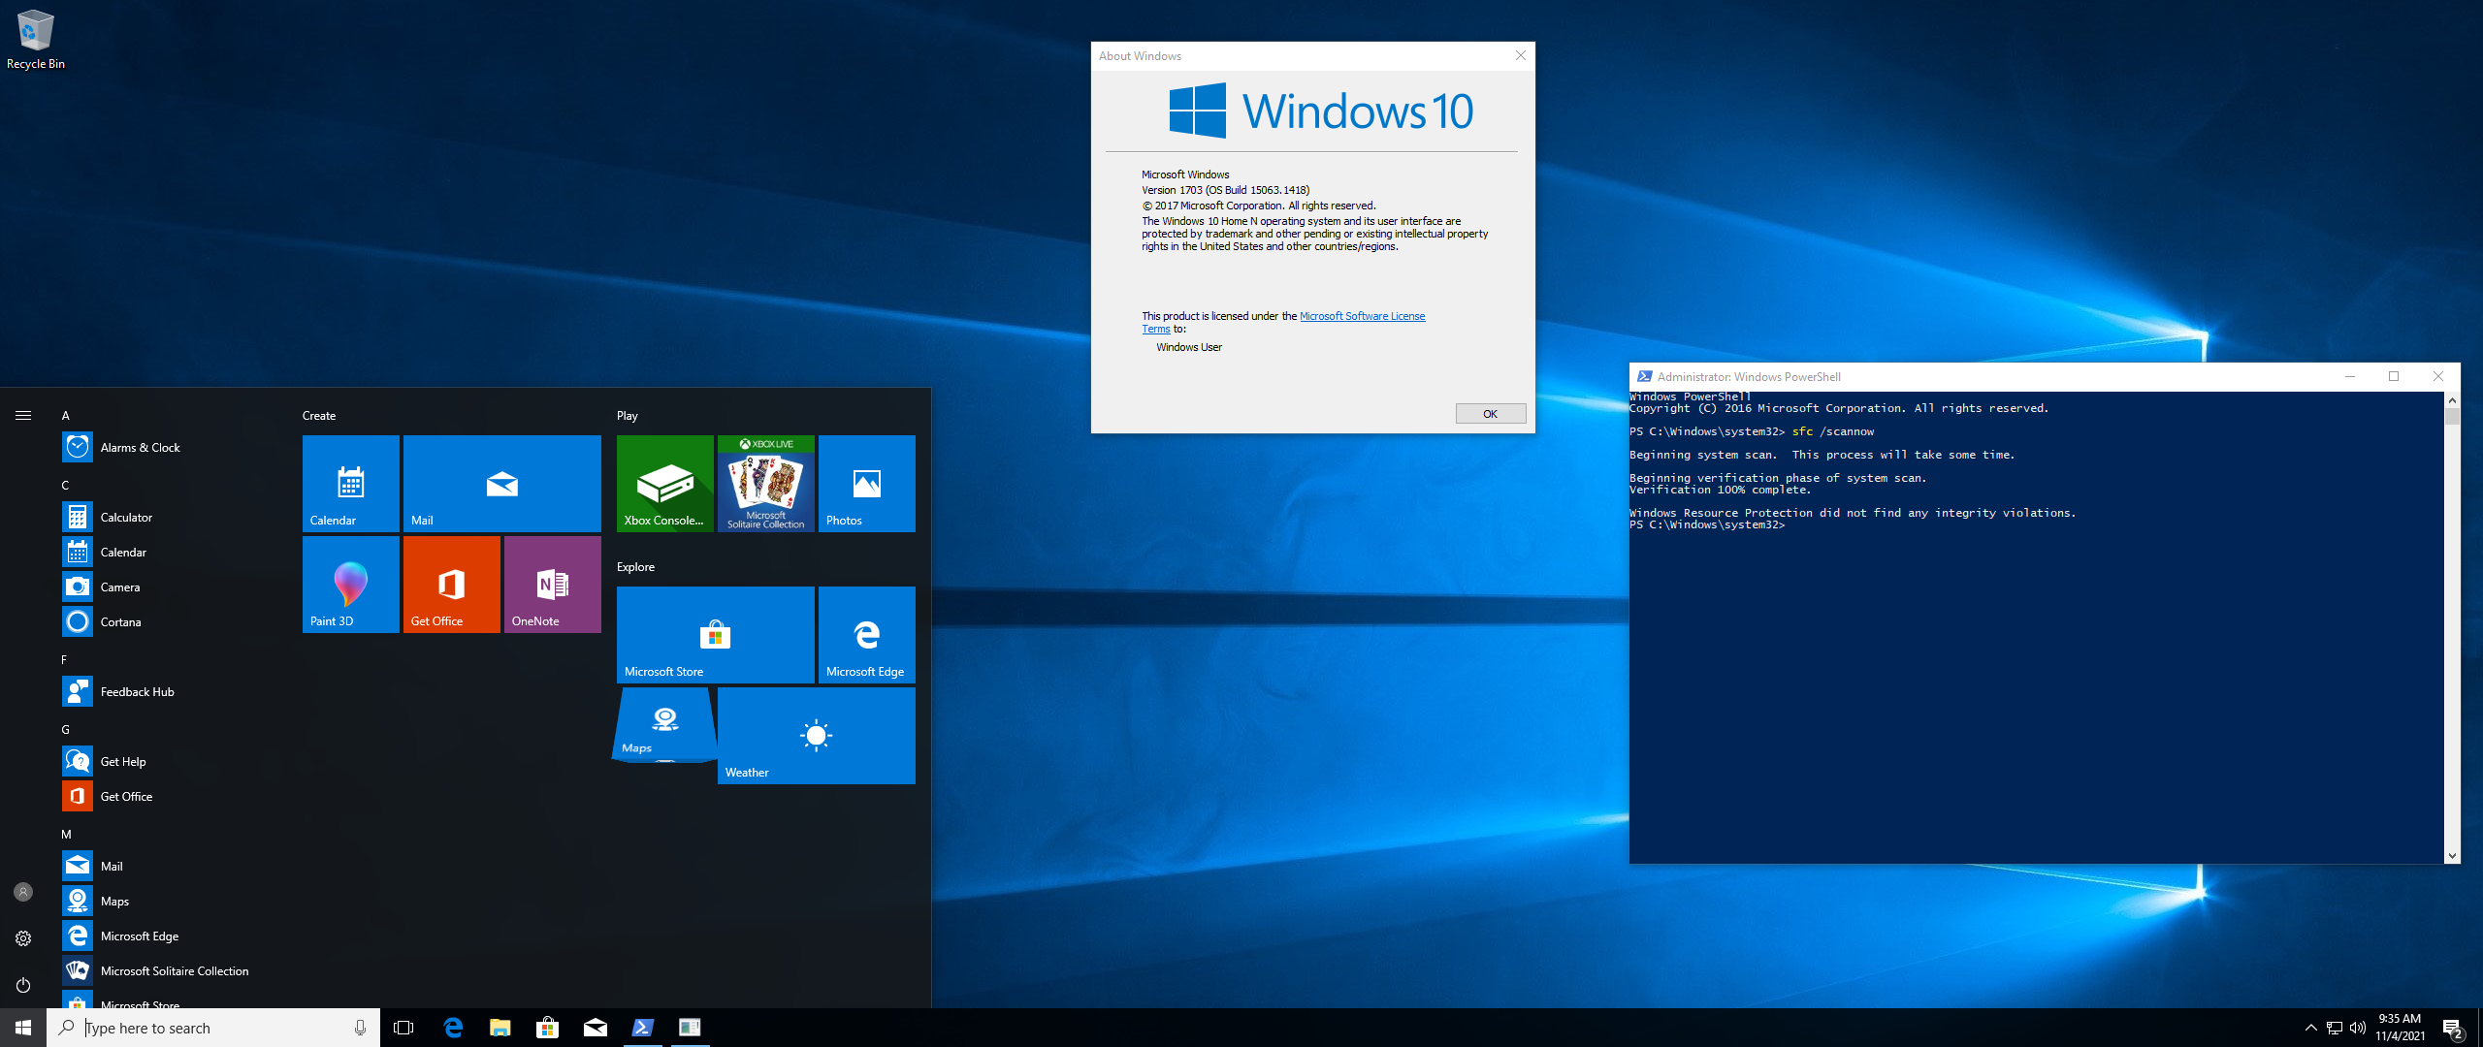Open Settings gear in Start menu

pos(23,938)
